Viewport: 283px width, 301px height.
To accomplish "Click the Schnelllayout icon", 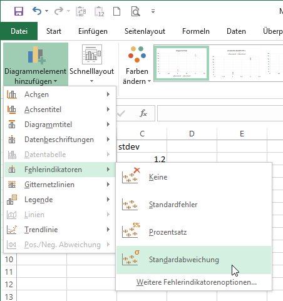I will [92, 54].
